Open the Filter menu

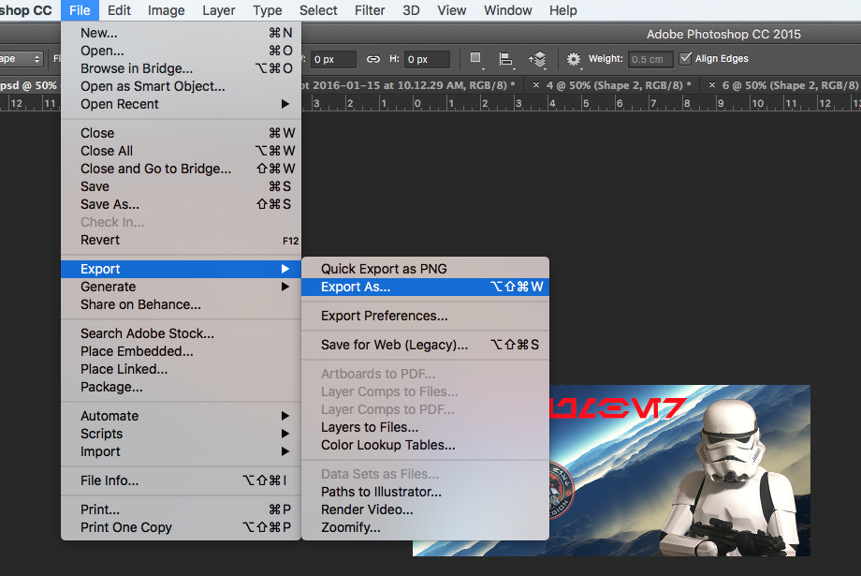(370, 10)
